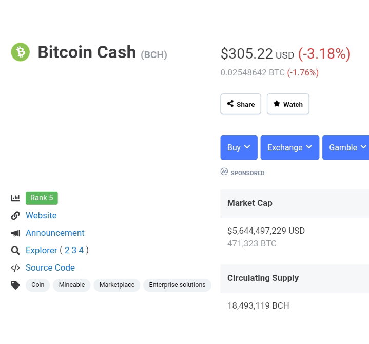Screen dimensions: 369x344
Task: Click the CoinMarketCap sponsored logo icon
Action: tap(224, 171)
